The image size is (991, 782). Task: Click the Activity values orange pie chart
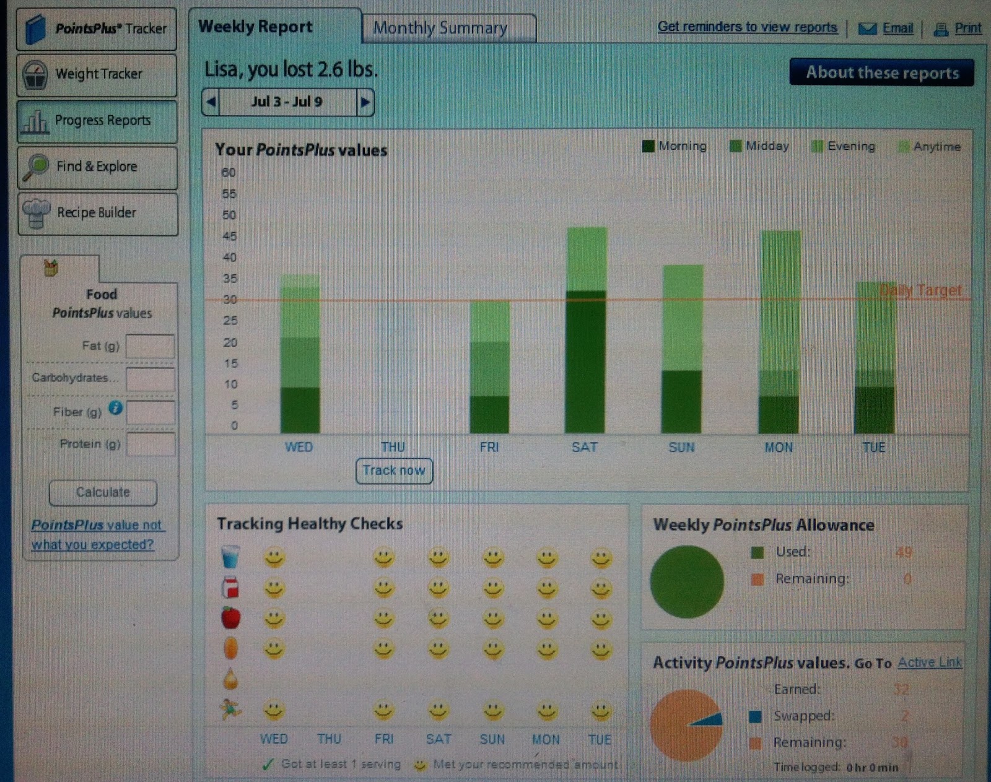686,725
